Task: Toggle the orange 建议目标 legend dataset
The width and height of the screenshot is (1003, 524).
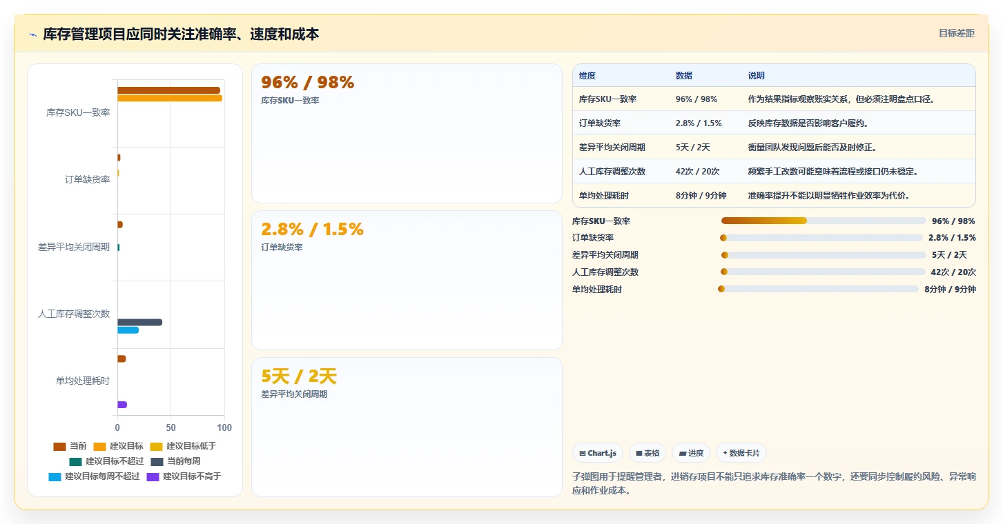Action: [118, 446]
